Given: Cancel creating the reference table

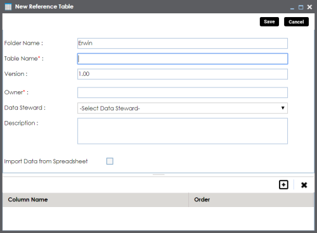Looking at the screenshot, I should click(296, 22).
